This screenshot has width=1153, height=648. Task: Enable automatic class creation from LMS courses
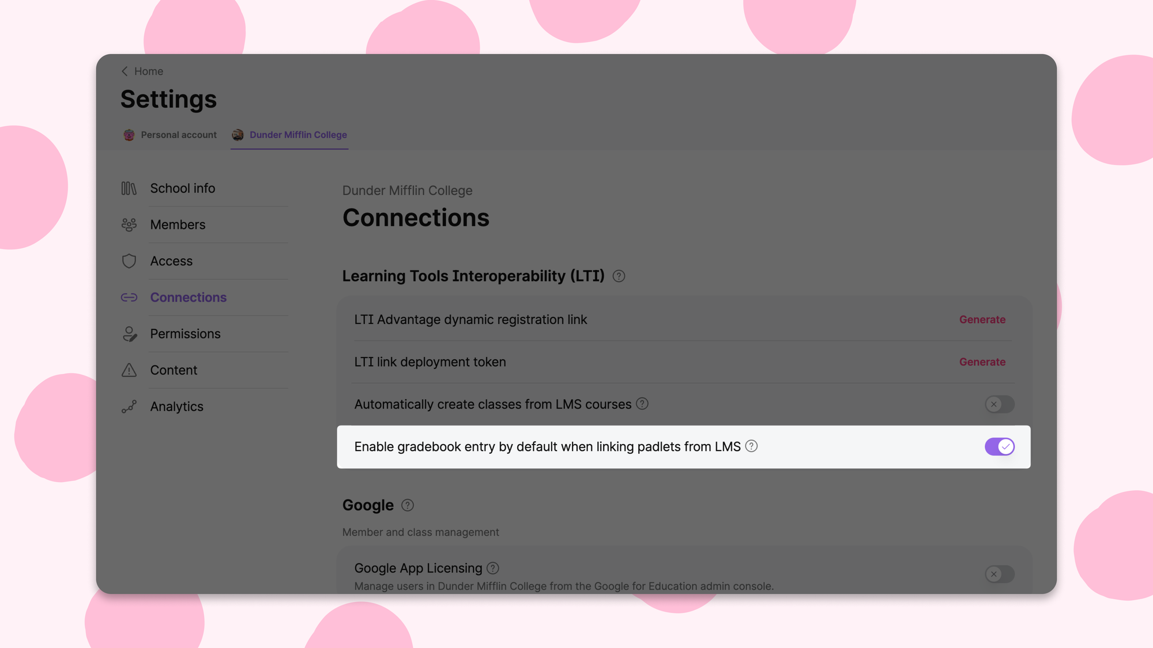point(1000,404)
